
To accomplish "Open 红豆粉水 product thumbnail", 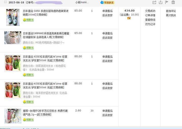I will coord(13,116).
